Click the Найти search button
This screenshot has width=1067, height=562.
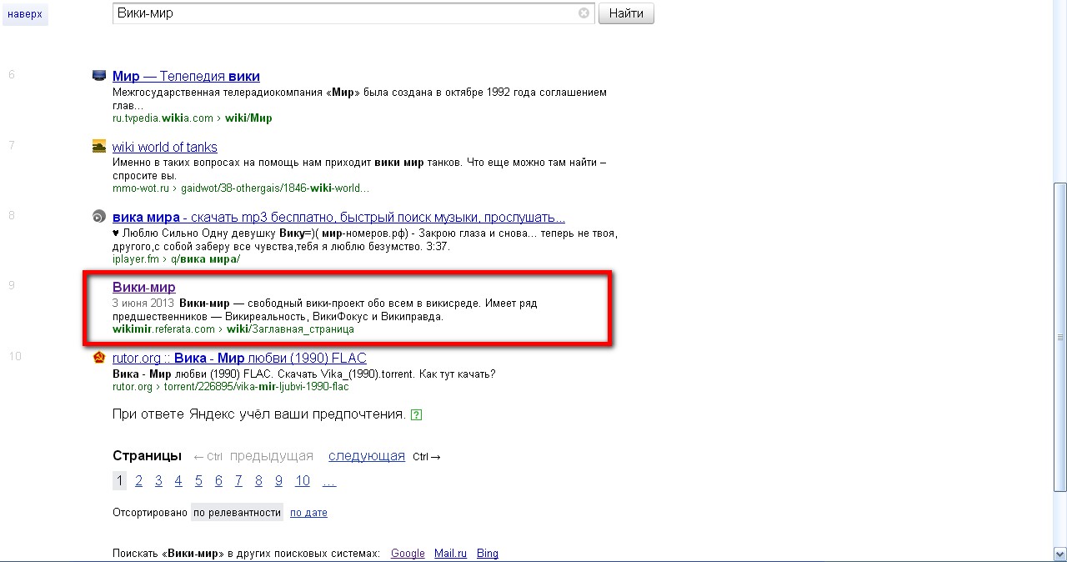click(x=626, y=13)
